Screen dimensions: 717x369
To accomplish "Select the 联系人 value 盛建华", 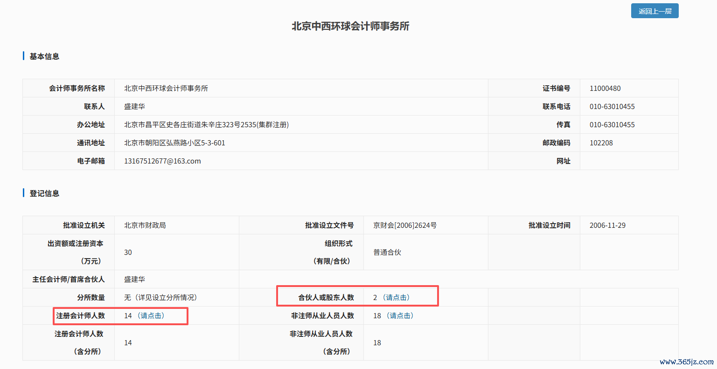I will click(134, 106).
